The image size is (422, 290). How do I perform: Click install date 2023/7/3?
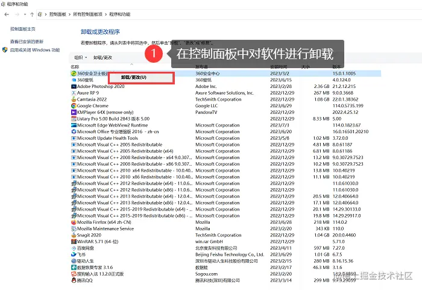pyautogui.click(x=280, y=125)
